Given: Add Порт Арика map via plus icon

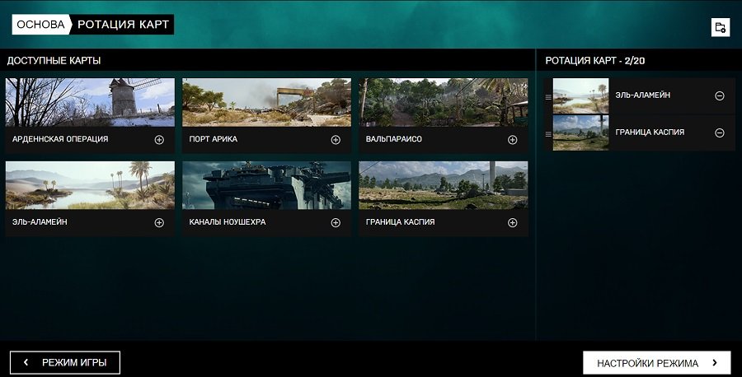Looking at the screenshot, I should point(336,140).
